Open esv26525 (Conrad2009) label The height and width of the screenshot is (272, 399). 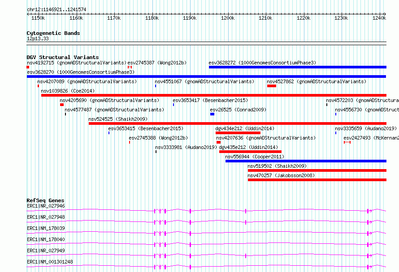click(x=238, y=110)
